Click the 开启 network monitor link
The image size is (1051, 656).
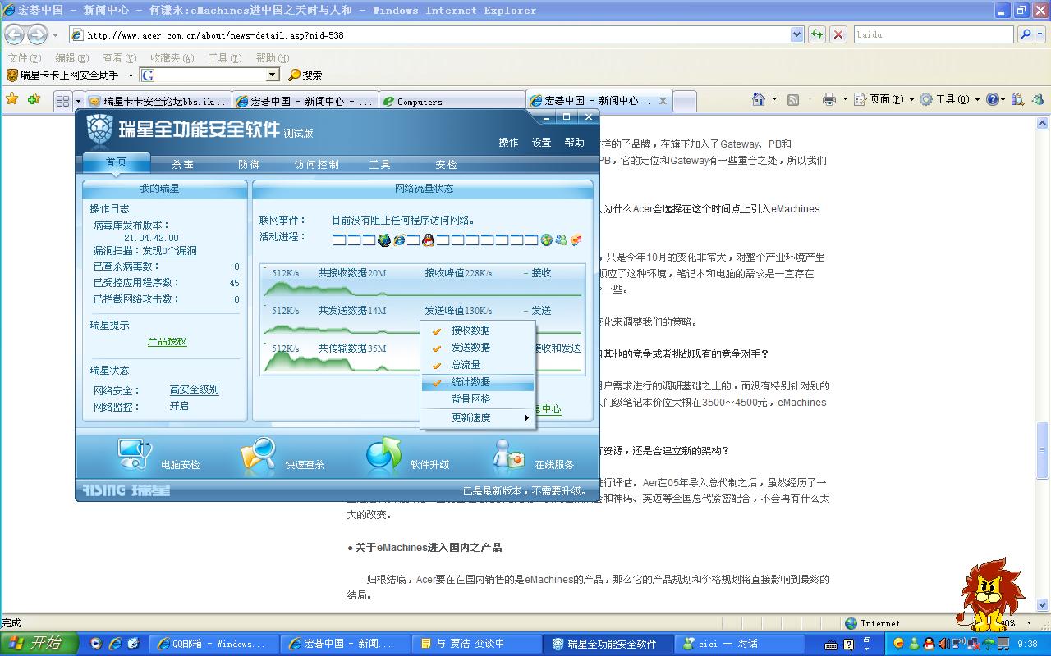pos(179,406)
